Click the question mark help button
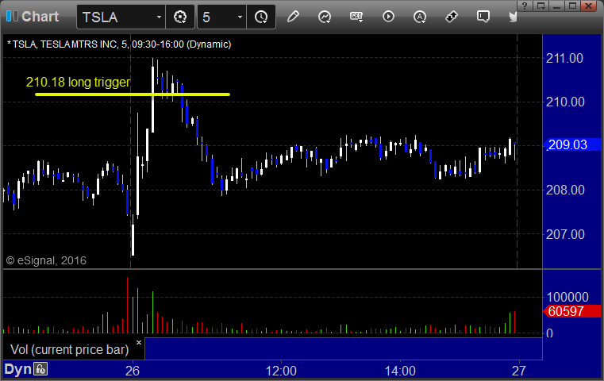 [x=525, y=6]
